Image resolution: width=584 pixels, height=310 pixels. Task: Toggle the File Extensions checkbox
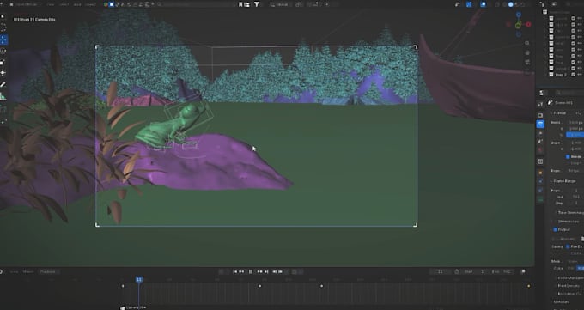(568, 246)
